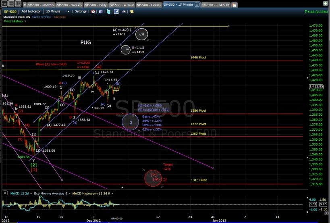Click the 1440 Pivot label
330x223 pixels.
(198, 58)
